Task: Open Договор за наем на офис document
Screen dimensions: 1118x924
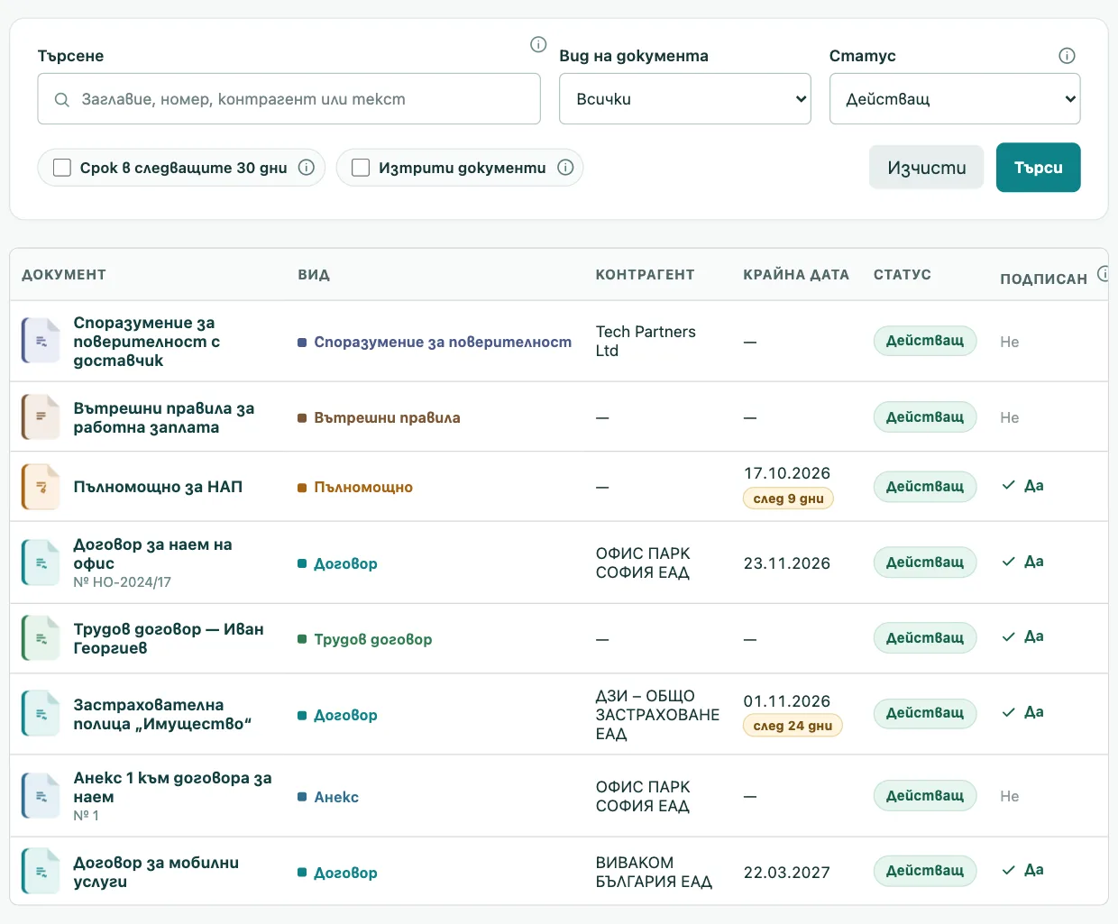Action: [x=152, y=553]
